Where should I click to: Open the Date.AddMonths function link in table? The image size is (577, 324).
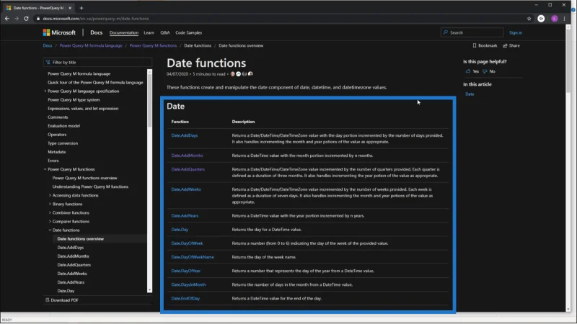click(187, 156)
